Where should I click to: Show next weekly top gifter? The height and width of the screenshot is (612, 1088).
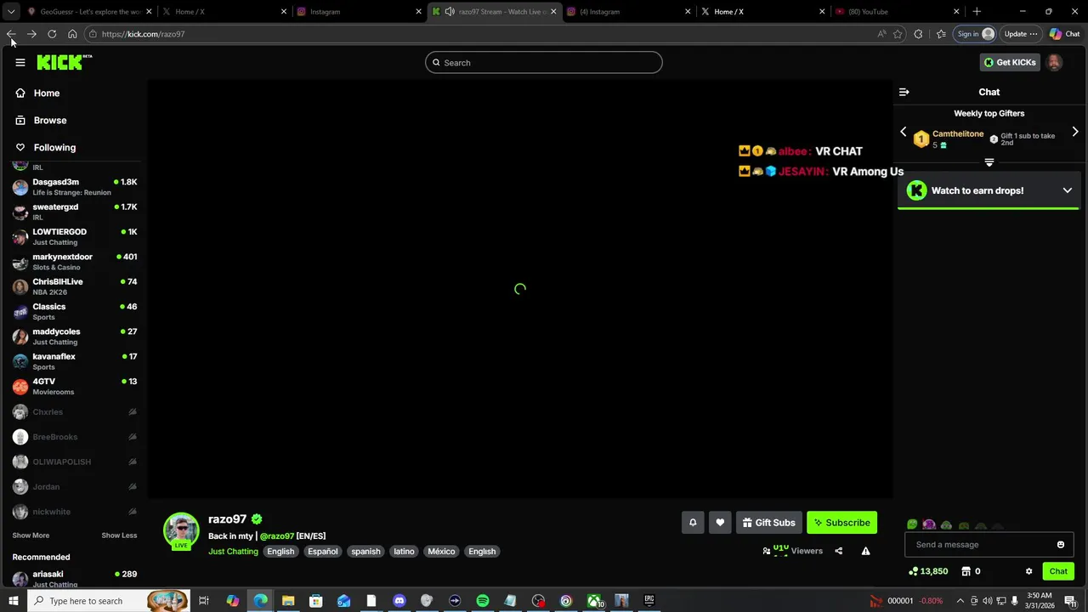tap(1075, 132)
